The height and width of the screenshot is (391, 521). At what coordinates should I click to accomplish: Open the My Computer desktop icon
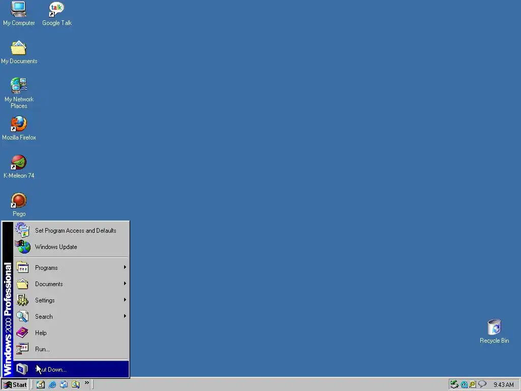pyautogui.click(x=19, y=13)
